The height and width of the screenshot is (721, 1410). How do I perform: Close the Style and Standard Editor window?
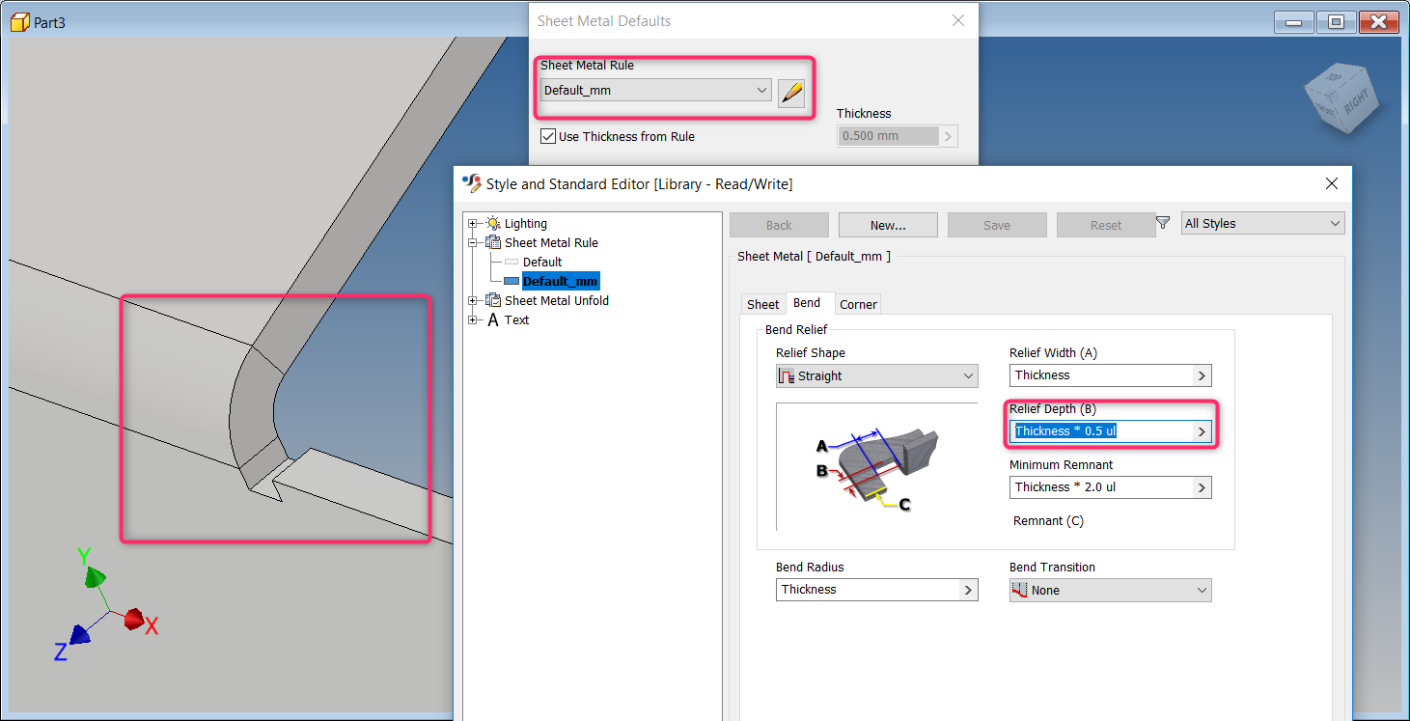[x=1332, y=183]
